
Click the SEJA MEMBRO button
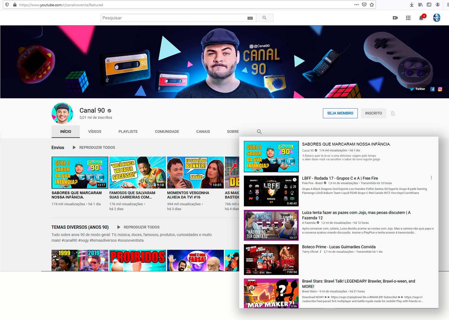[340, 113]
